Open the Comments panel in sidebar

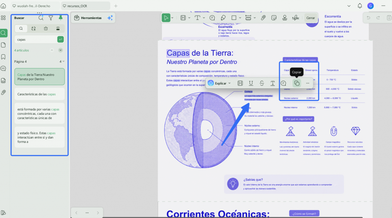(3, 68)
